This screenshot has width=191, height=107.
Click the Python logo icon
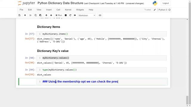tap(155, 3)
